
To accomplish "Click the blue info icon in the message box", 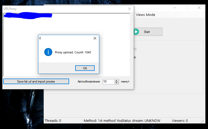I will (48, 52).
